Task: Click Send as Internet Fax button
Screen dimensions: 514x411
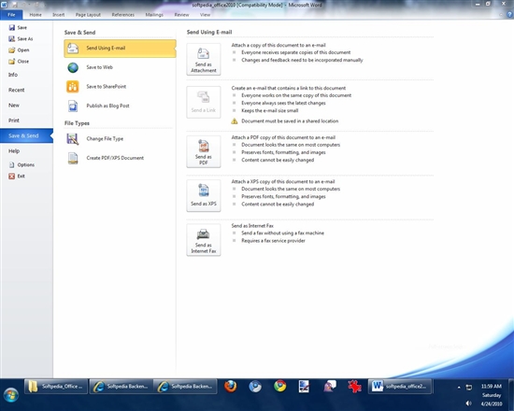Action: click(x=204, y=240)
